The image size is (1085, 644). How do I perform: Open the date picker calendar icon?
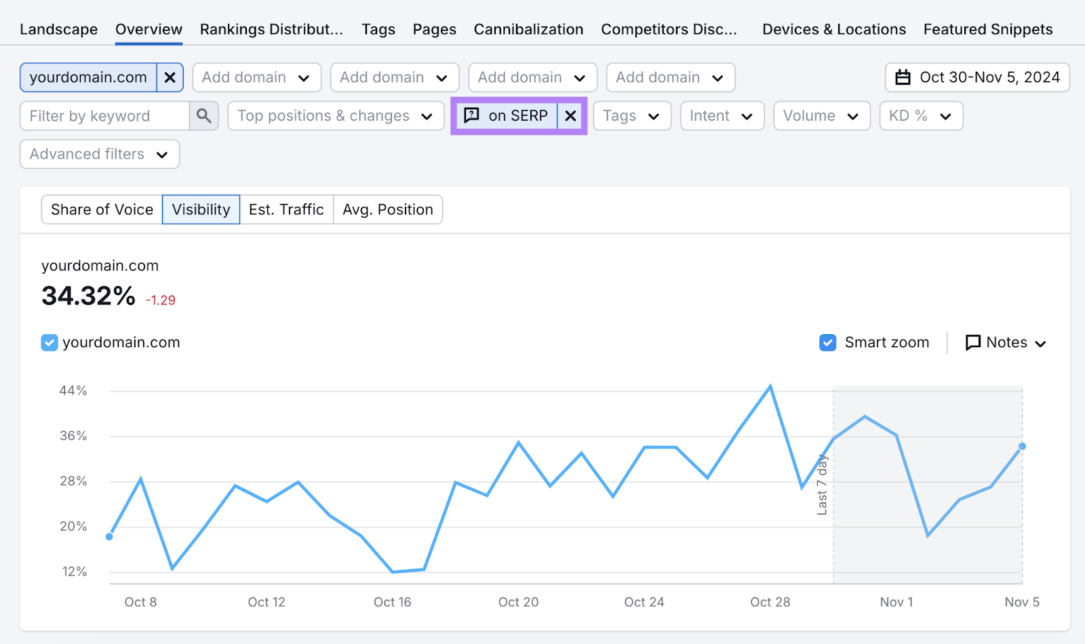(903, 77)
